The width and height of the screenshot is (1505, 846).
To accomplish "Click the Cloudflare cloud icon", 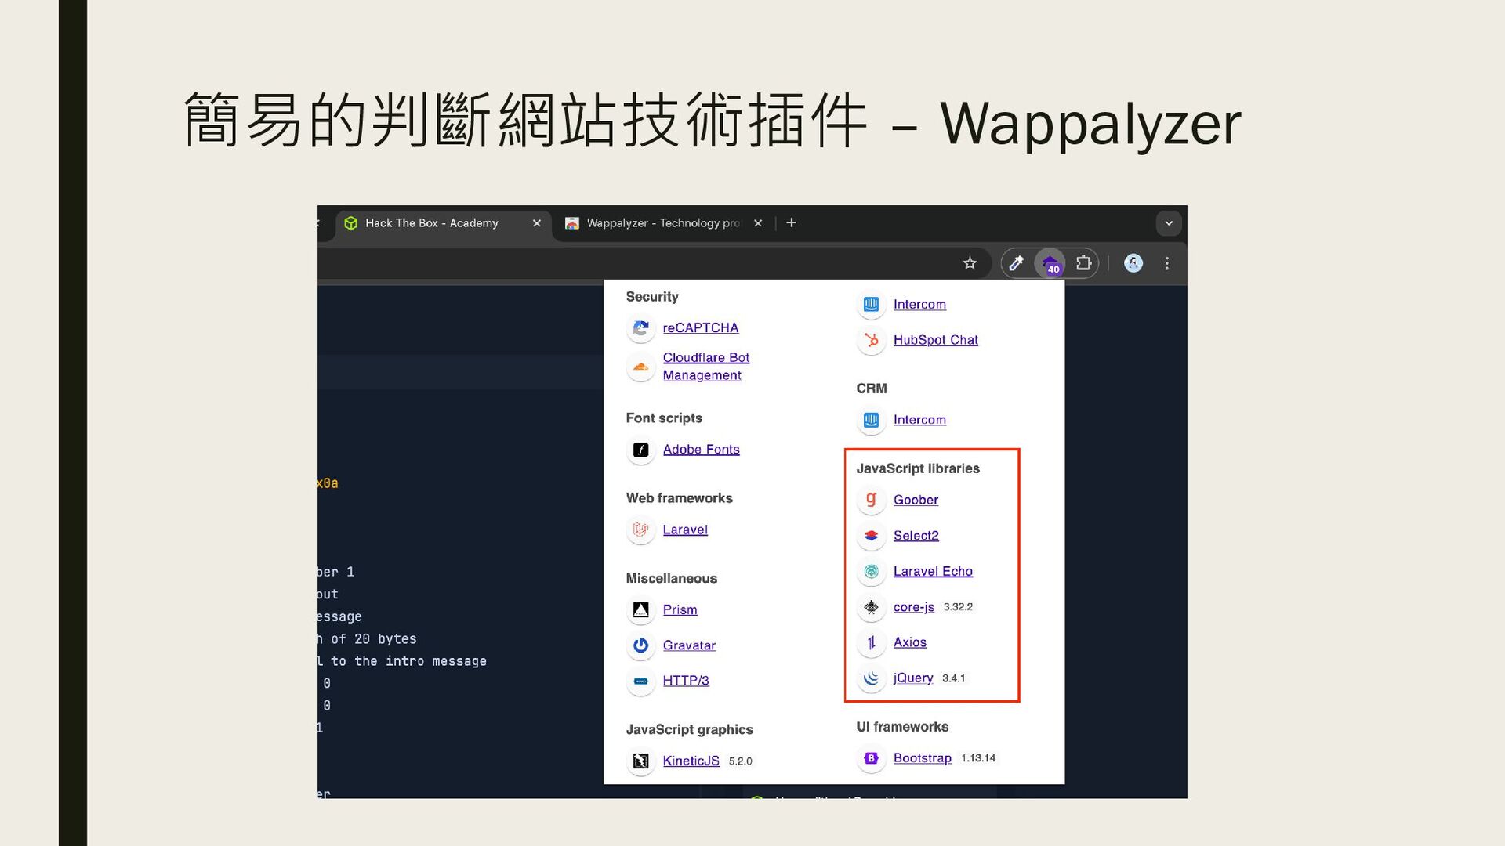I will (x=640, y=367).
